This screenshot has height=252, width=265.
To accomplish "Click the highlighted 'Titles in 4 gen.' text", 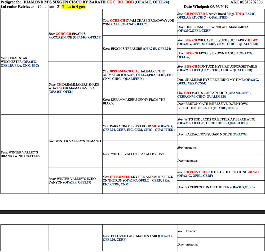I will pos(73,7).
